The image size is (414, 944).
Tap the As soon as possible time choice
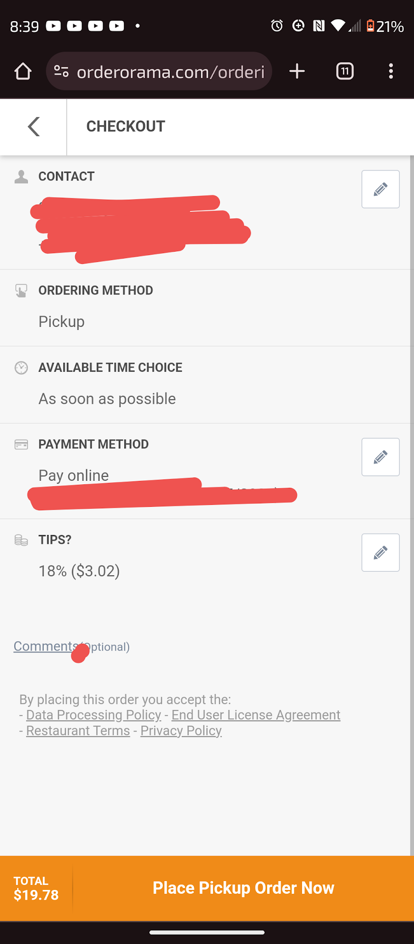[107, 399]
